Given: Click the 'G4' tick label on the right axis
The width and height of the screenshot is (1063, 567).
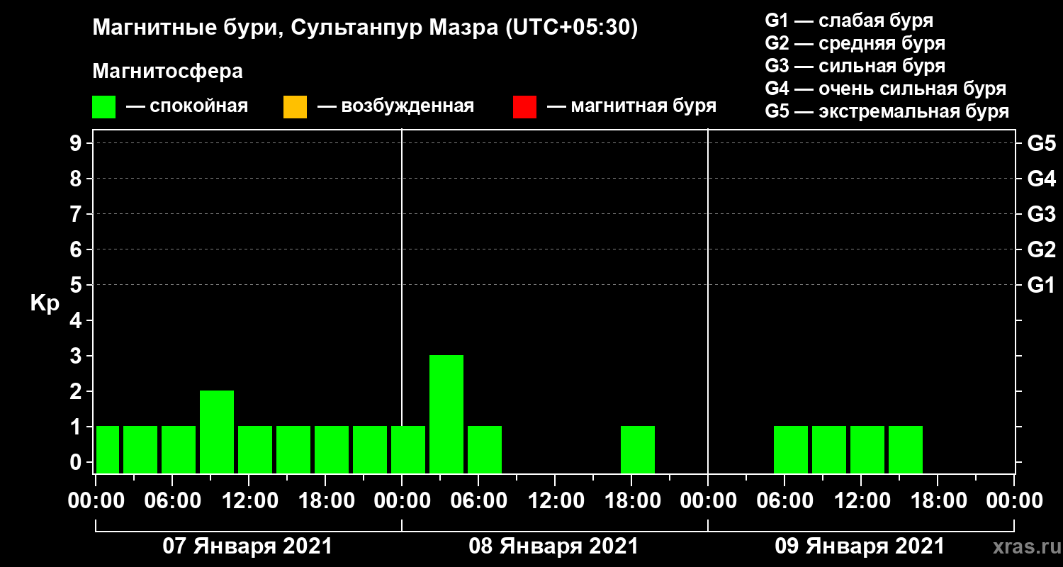Looking at the screenshot, I should tap(1041, 179).
